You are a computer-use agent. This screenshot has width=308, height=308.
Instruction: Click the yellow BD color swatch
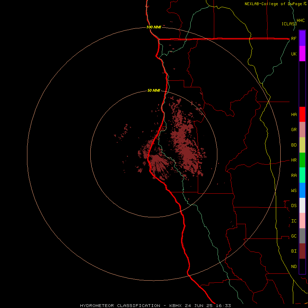[302, 145]
